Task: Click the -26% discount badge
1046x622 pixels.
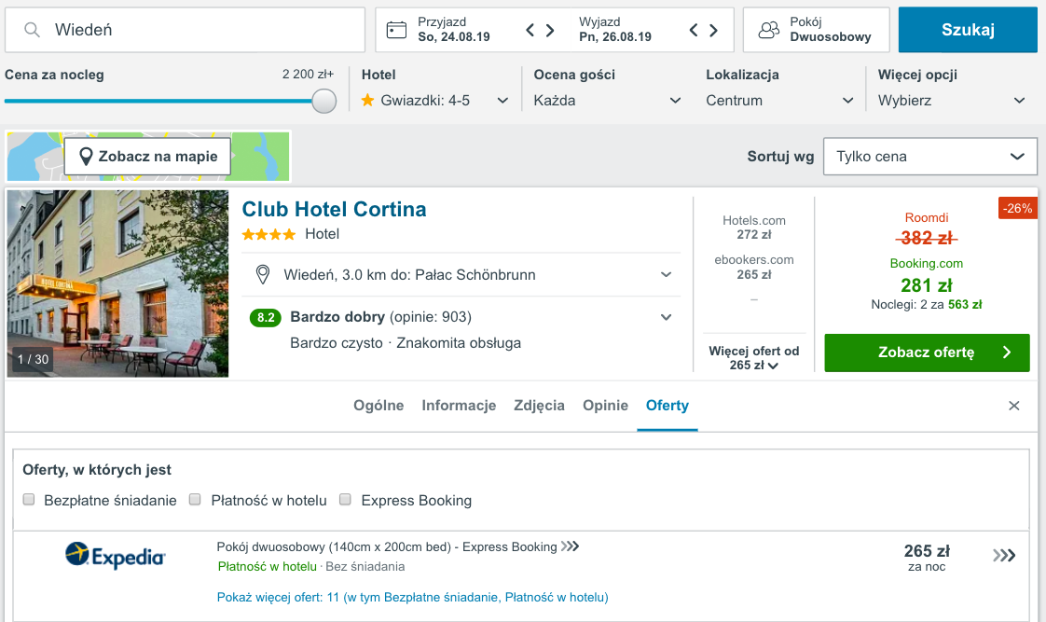Action: tap(1017, 208)
